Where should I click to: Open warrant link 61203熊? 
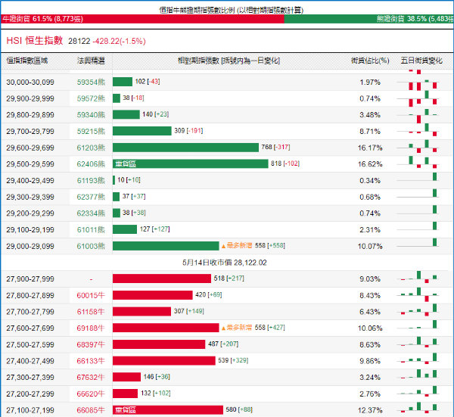91,148
